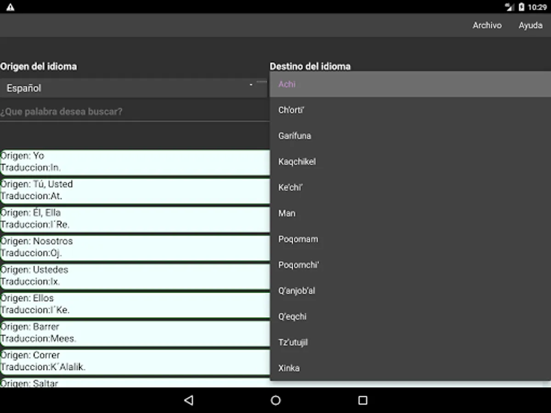The width and height of the screenshot is (551, 413).
Task: Tap the battery icon in status bar
Action: point(522,7)
